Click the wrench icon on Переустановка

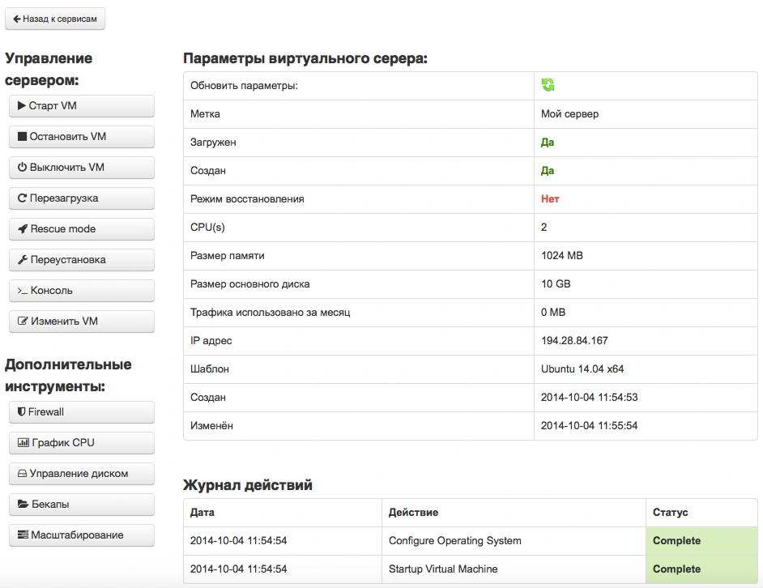tap(23, 259)
